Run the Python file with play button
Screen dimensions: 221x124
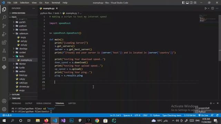click(205, 8)
